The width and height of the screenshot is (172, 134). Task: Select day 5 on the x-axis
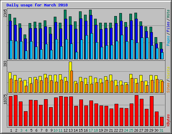tap(31, 130)
